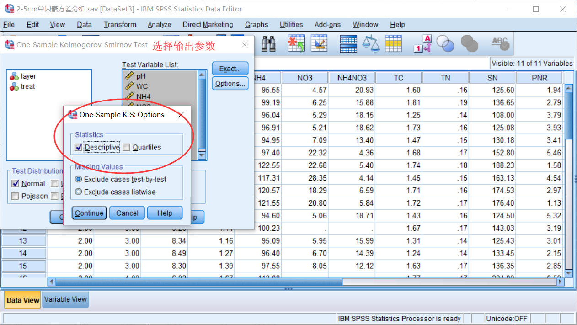The height and width of the screenshot is (325, 577).
Task: Close the One-Sample Kolmogorov-Smirnov Test dialog
Action: [245, 45]
